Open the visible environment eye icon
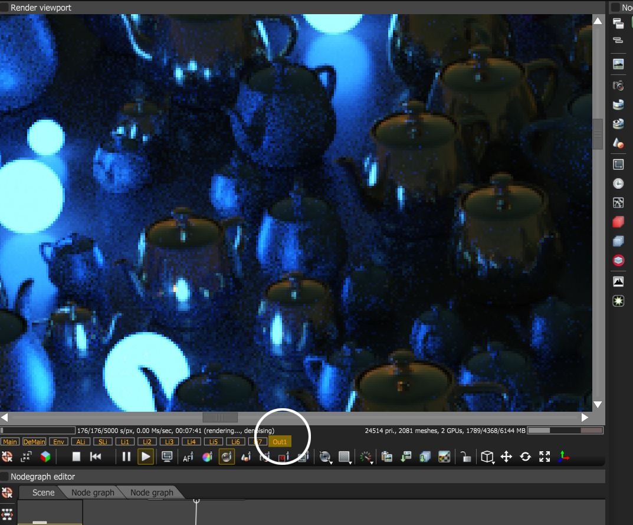Image resolution: width=633 pixels, height=525 pixels. (618, 123)
